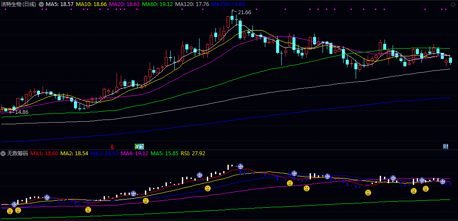Select the 无敌筹码 indicator name
This screenshot has width=458, height=221.
tap(18, 153)
